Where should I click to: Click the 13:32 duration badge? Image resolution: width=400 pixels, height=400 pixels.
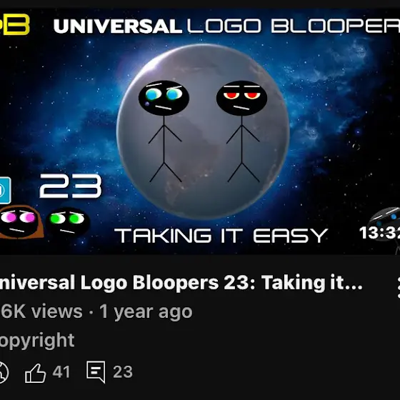(379, 233)
